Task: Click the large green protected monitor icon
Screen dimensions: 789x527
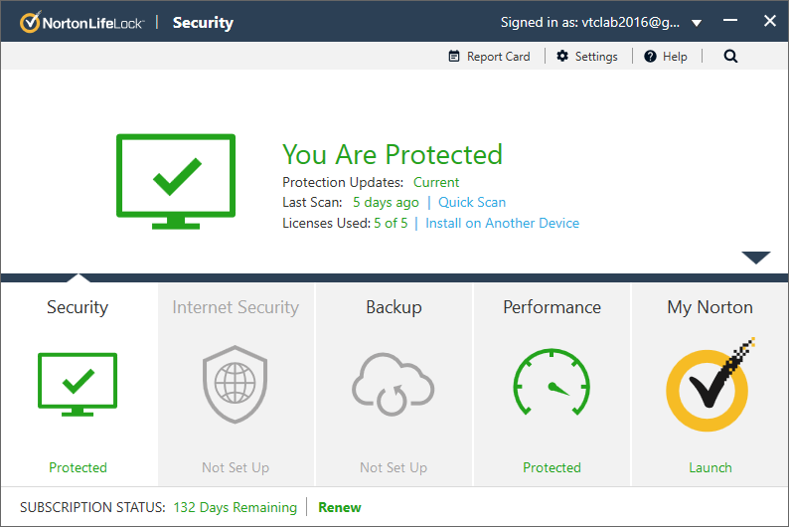Action: [176, 178]
